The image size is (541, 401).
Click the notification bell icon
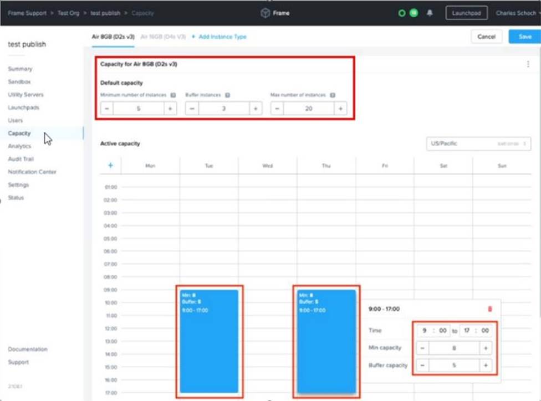pyautogui.click(x=430, y=13)
